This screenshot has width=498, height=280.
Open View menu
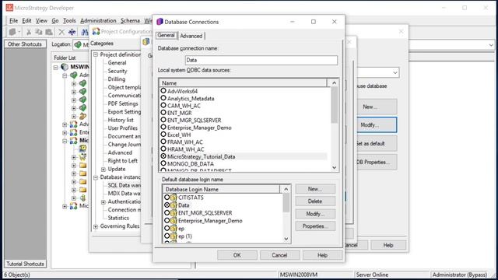[41, 21]
